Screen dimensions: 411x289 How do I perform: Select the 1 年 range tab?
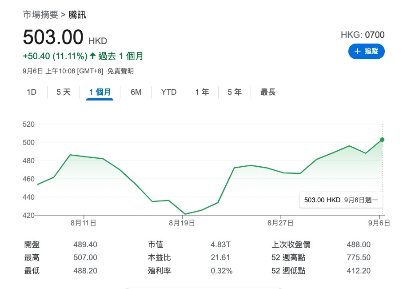coord(202,92)
